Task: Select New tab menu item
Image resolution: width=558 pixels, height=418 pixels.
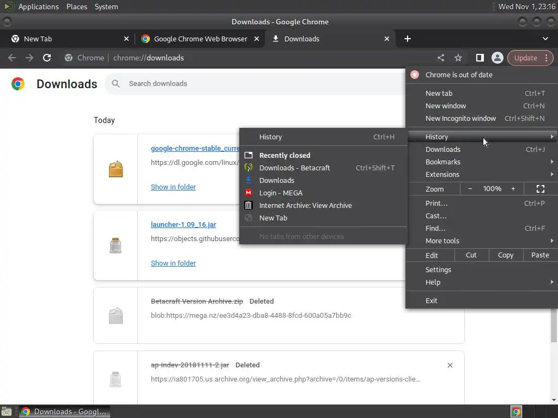Action: [482, 93]
